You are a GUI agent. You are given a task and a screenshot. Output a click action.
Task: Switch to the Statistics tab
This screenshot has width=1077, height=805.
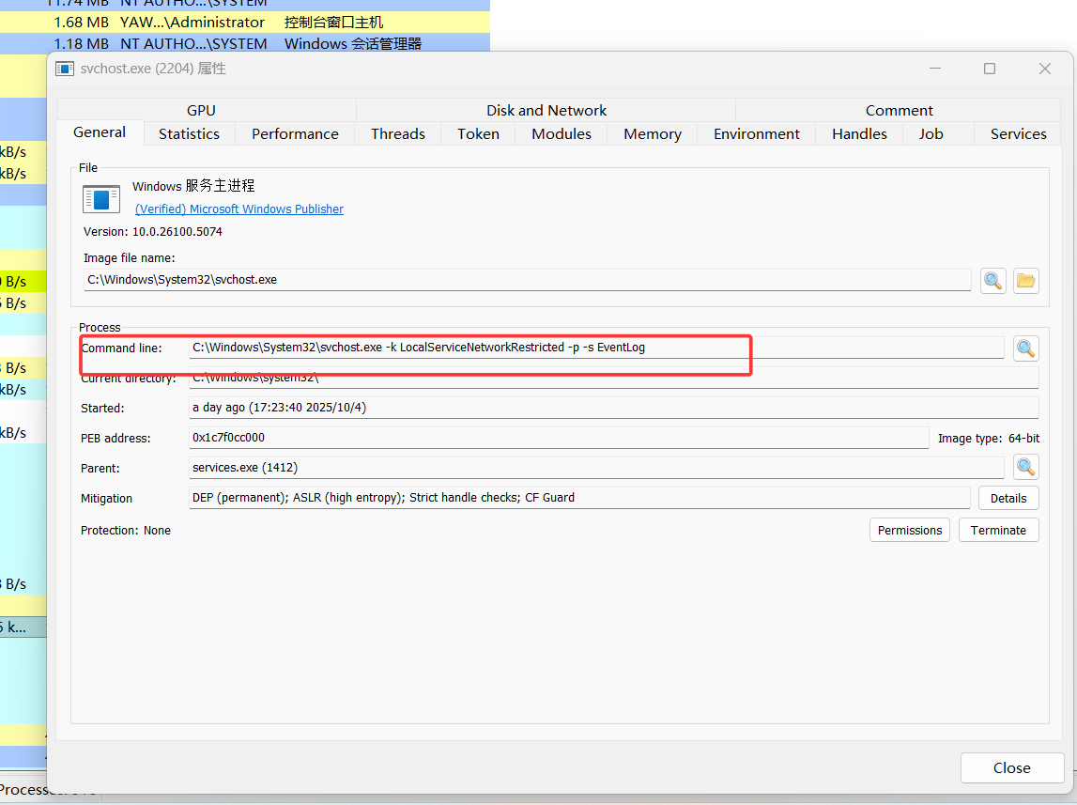[189, 134]
